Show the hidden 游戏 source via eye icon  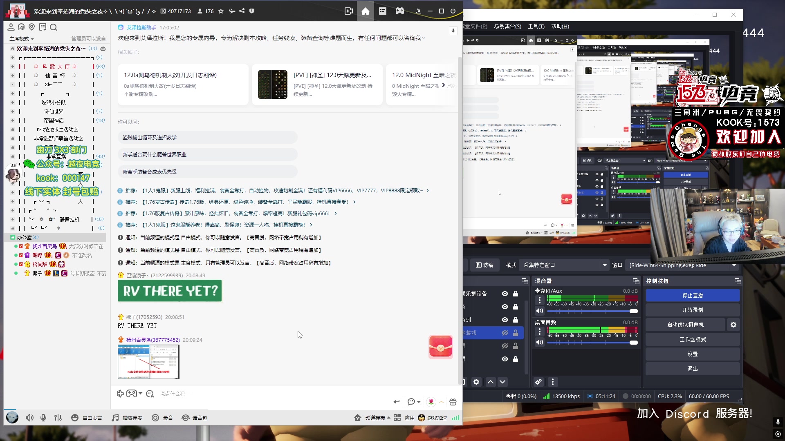point(505,333)
